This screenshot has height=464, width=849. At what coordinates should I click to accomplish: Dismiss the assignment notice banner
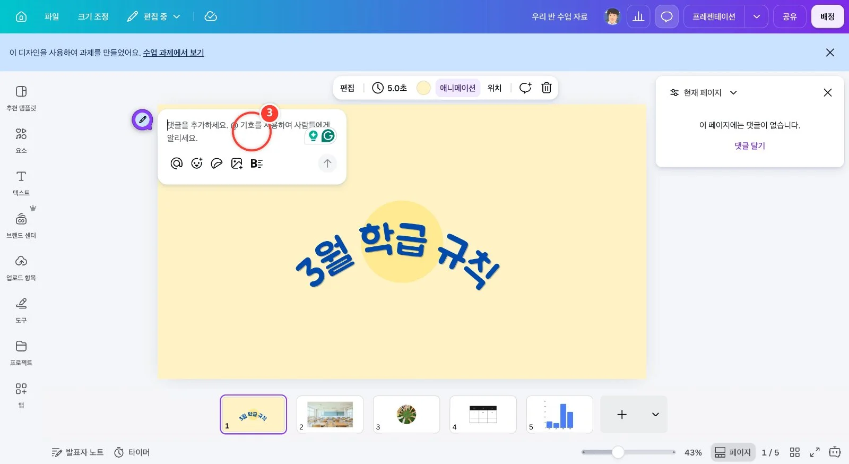830,53
